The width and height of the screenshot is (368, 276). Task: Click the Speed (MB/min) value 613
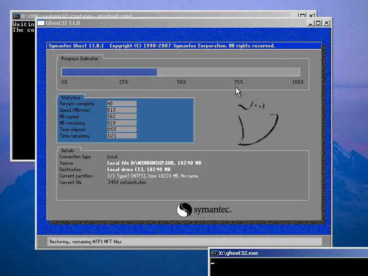coord(122,110)
